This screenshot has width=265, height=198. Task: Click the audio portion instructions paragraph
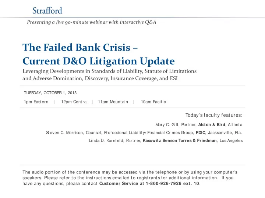point(130,178)
